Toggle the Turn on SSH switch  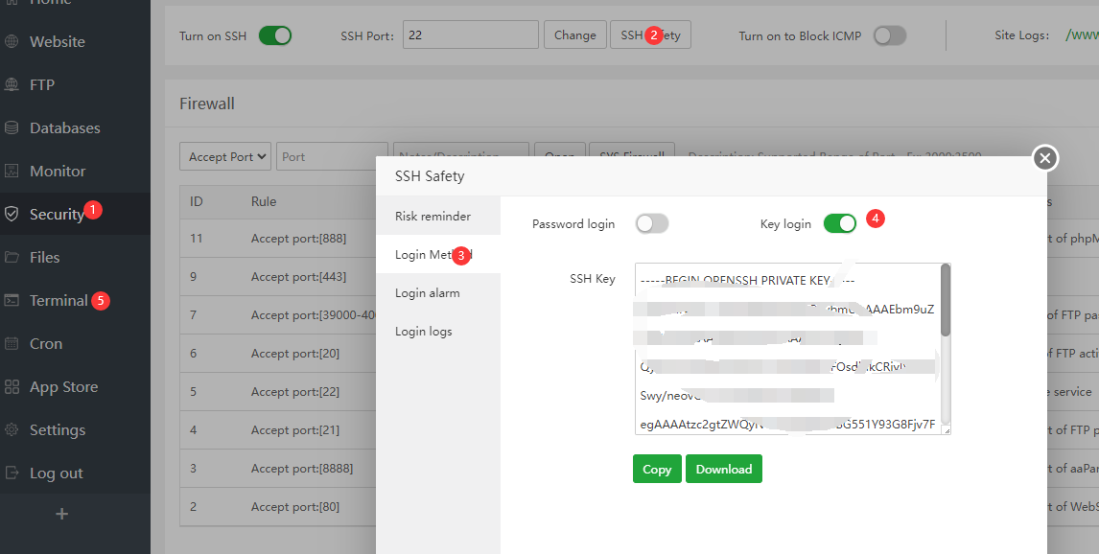(x=275, y=35)
